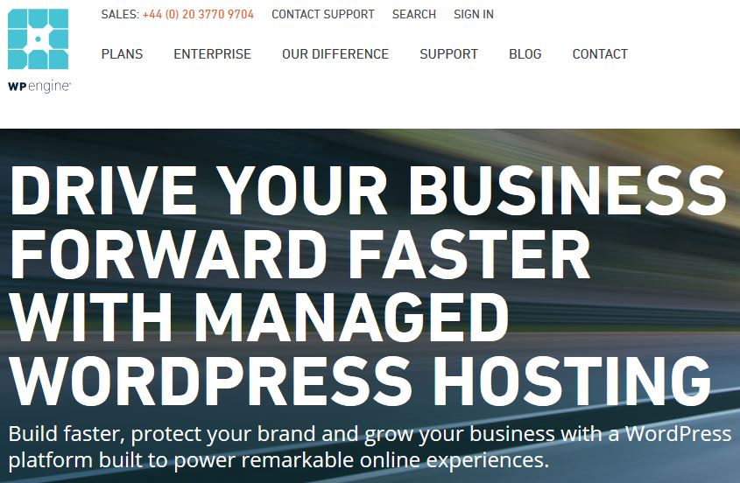Open the Contact Support link

coord(323,14)
